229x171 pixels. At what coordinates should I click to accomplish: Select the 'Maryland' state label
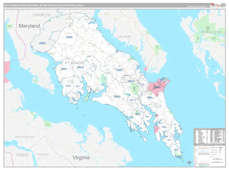[29, 26]
